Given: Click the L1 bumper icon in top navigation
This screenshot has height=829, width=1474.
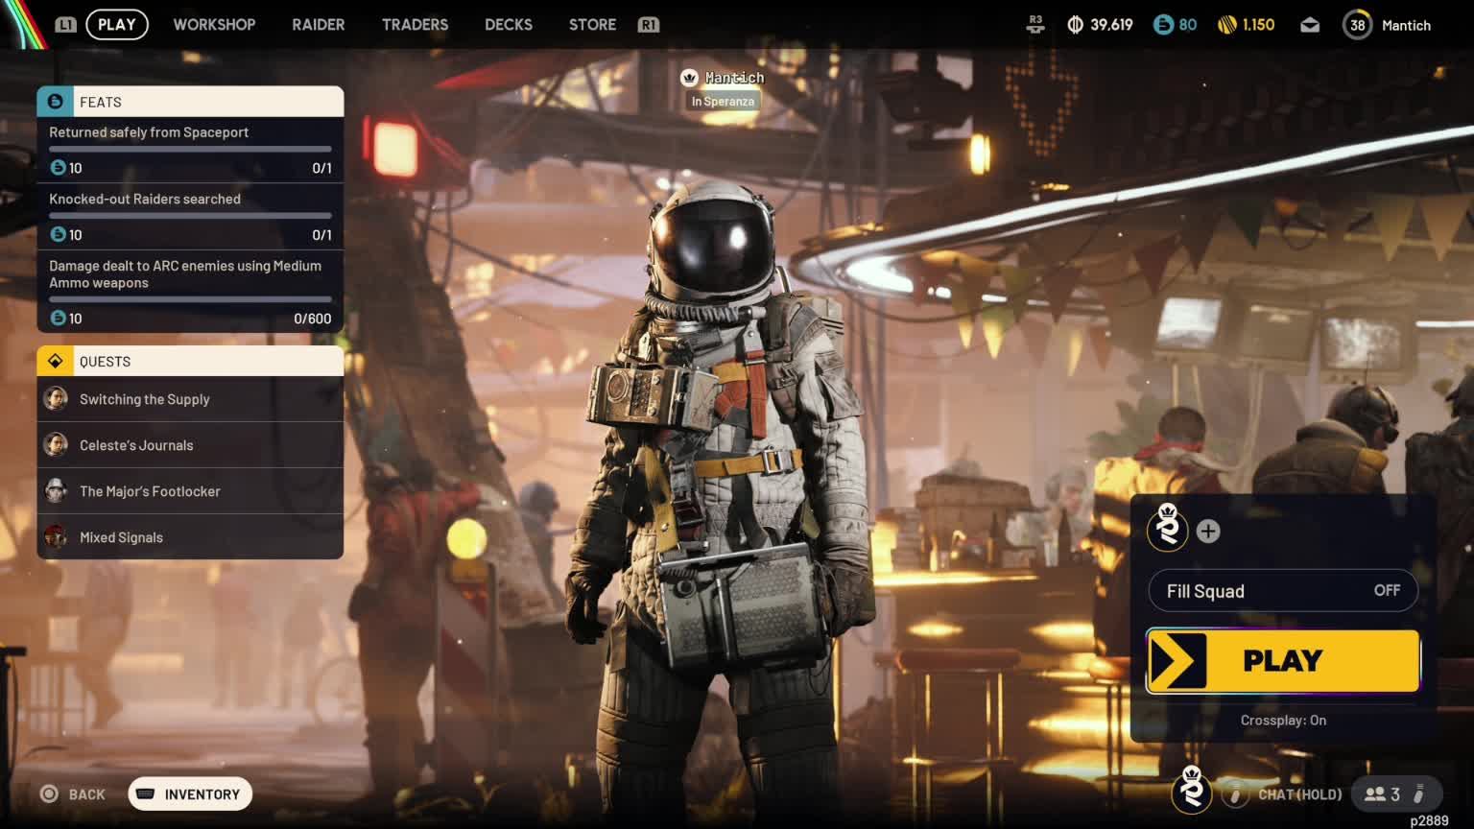Looking at the screenshot, I should coord(65,25).
